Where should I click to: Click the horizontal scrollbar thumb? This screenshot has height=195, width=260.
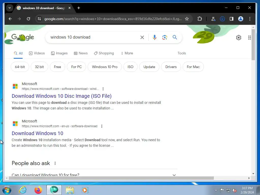111,178
